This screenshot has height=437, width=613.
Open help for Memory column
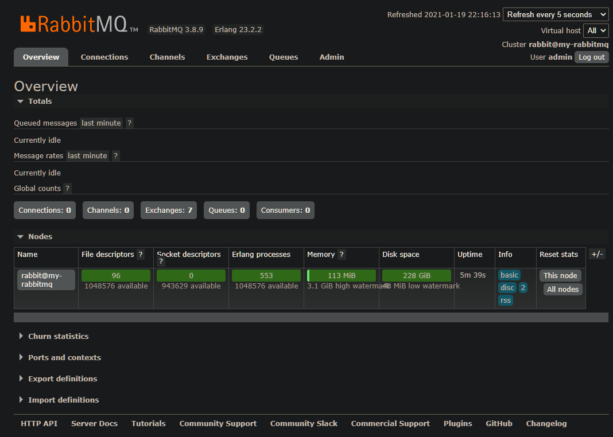click(x=342, y=255)
